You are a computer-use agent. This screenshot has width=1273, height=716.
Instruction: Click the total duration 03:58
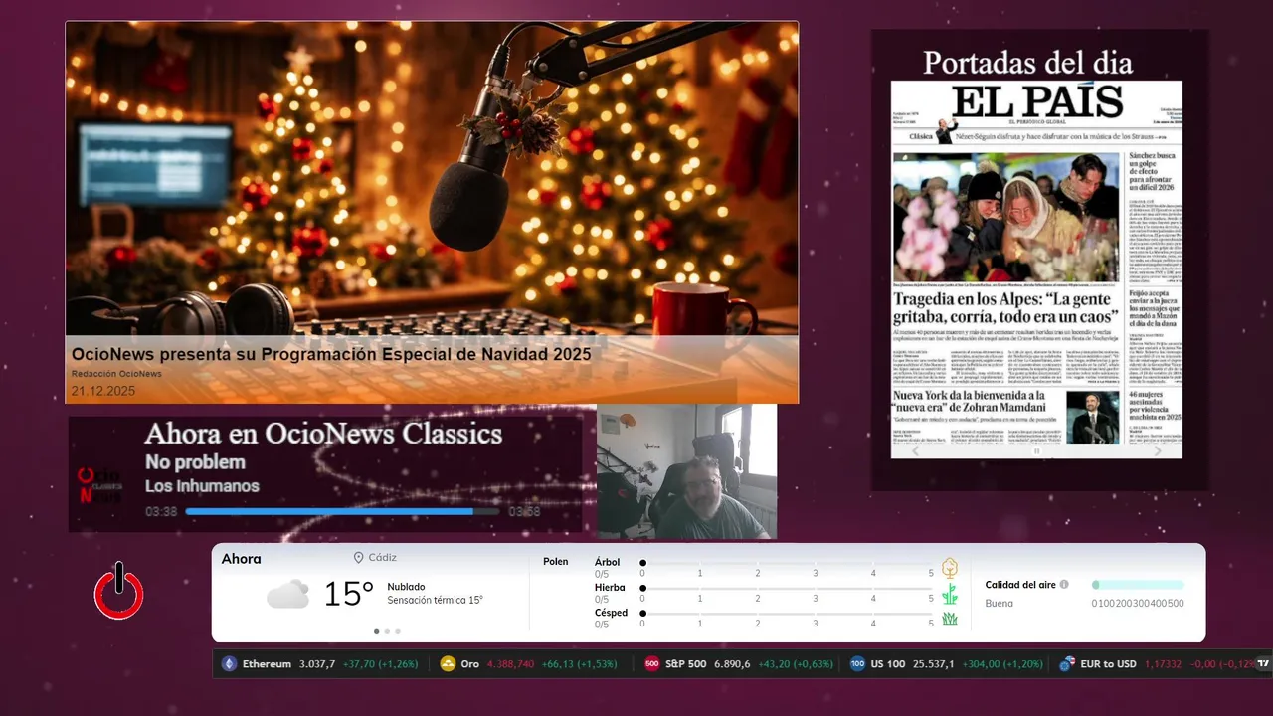(x=524, y=512)
